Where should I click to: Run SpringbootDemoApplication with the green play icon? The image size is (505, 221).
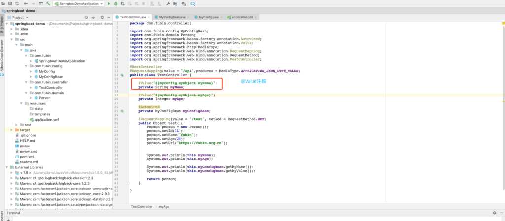pyautogui.click(x=109, y=4)
